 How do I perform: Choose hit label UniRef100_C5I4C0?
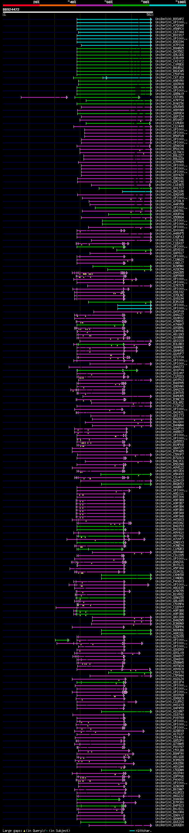[x=170, y=737]
